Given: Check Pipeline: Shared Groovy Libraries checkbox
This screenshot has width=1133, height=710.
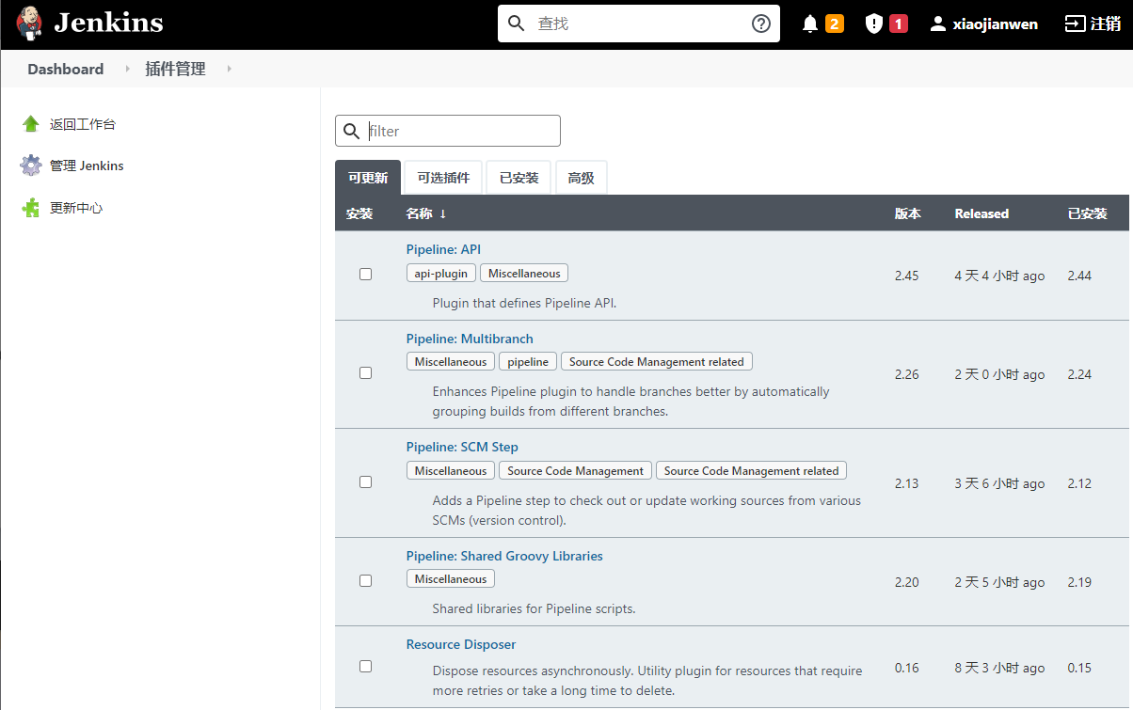Looking at the screenshot, I should point(366,580).
